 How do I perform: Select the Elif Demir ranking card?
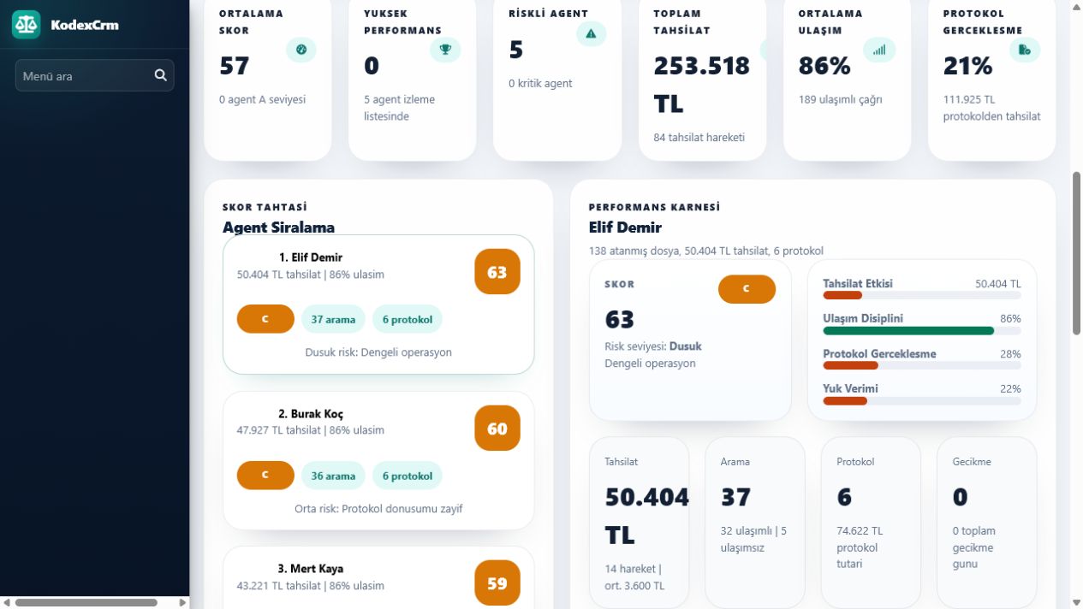(378, 304)
